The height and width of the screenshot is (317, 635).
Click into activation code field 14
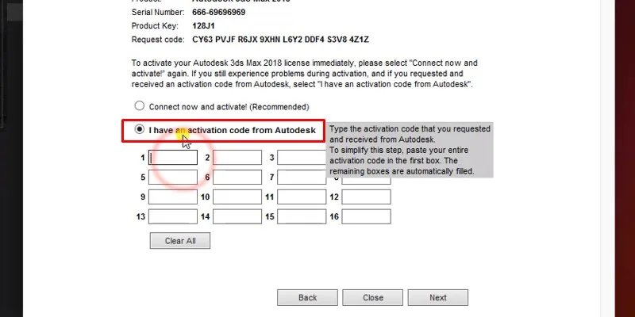coord(237,216)
